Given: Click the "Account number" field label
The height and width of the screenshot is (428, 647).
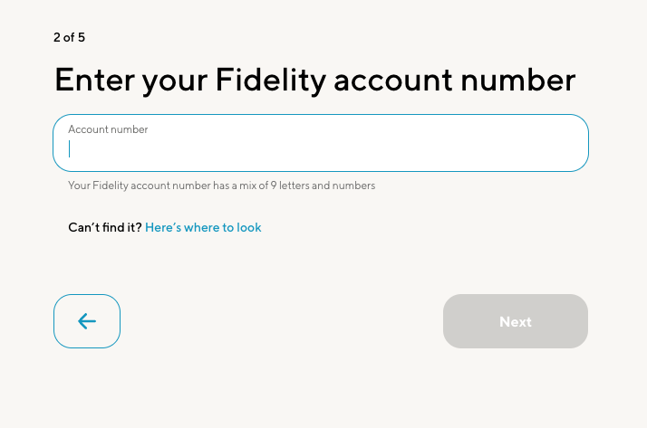Looking at the screenshot, I should (x=108, y=129).
